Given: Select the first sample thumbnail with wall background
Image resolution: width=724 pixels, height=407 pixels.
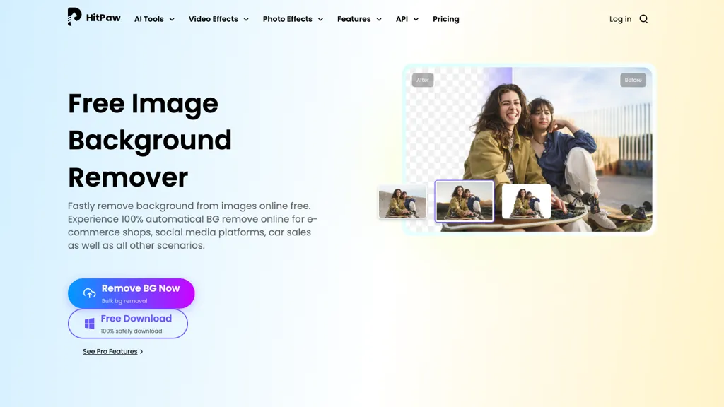Looking at the screenshot, I should point(402,201).
